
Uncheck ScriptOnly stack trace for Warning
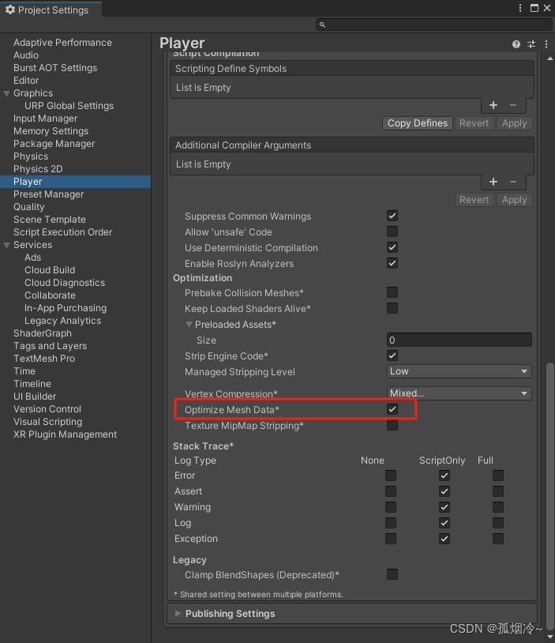coord(444,507)
